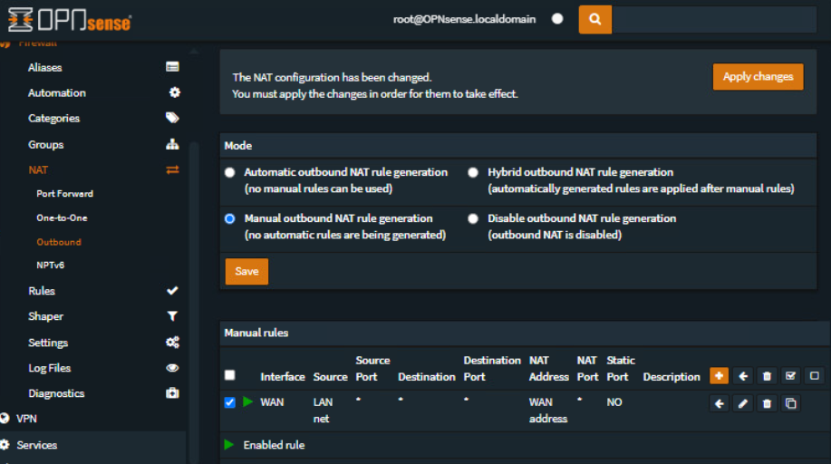The height and width of the screenshot is (464, 831).
Task: Click the orange search magnifier icon
Action: [x=594, y=20]
